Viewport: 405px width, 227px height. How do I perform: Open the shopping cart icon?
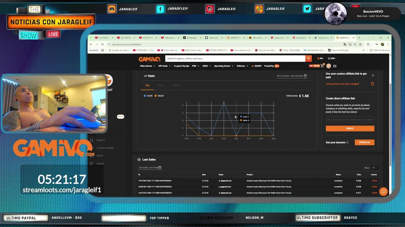tap(322, 66)
